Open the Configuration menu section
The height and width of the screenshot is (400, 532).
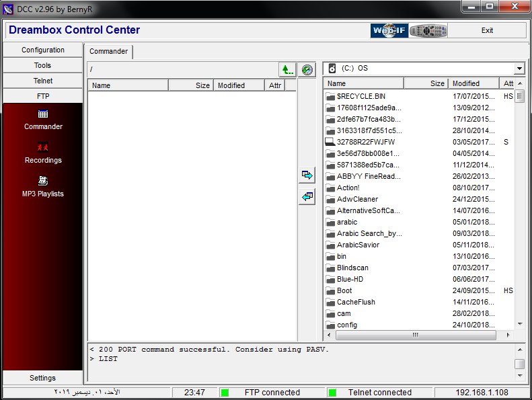(43, 50)
